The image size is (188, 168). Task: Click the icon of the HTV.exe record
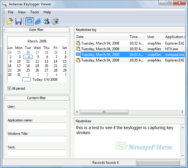[78, 49]
